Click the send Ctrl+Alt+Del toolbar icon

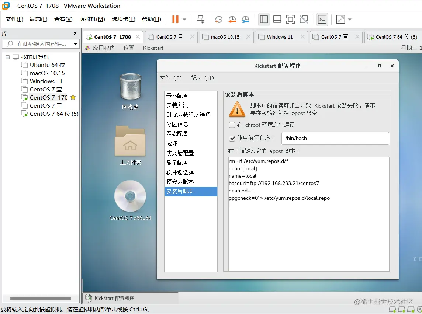(200, 20)
